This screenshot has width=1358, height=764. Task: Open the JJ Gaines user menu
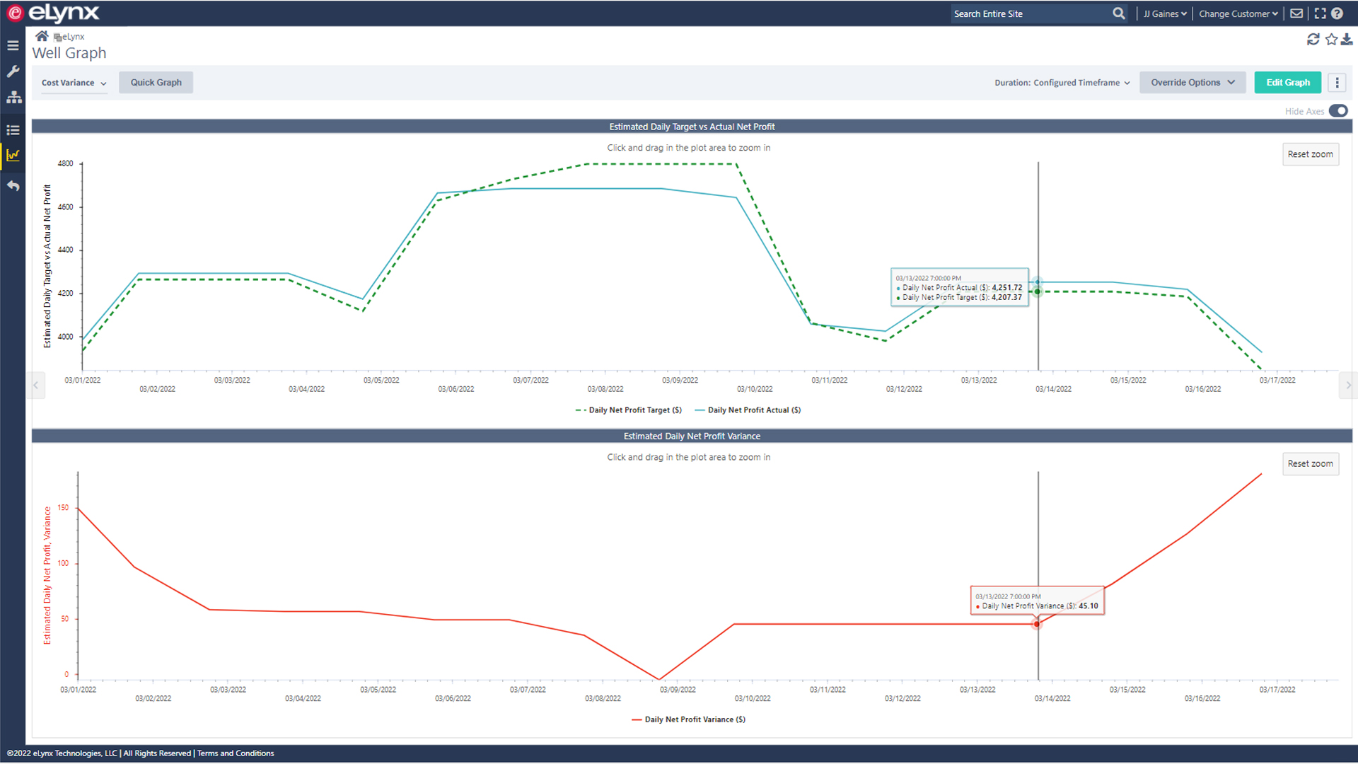tap(1164, 13)
